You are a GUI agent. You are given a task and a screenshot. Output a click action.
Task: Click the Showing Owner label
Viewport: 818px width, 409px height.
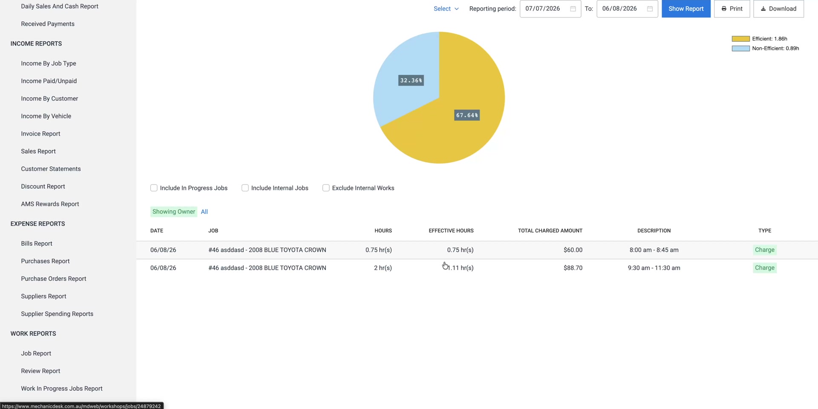point(174,212)
